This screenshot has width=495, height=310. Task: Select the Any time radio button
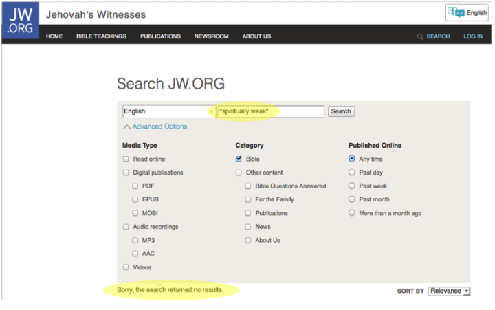tap(352, 159)
